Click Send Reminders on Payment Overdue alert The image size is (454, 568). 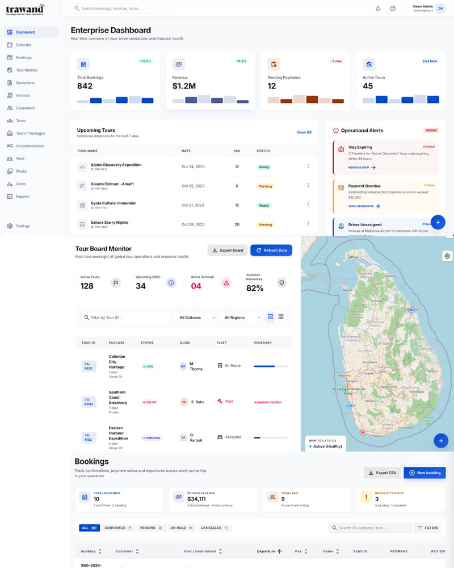364,206
